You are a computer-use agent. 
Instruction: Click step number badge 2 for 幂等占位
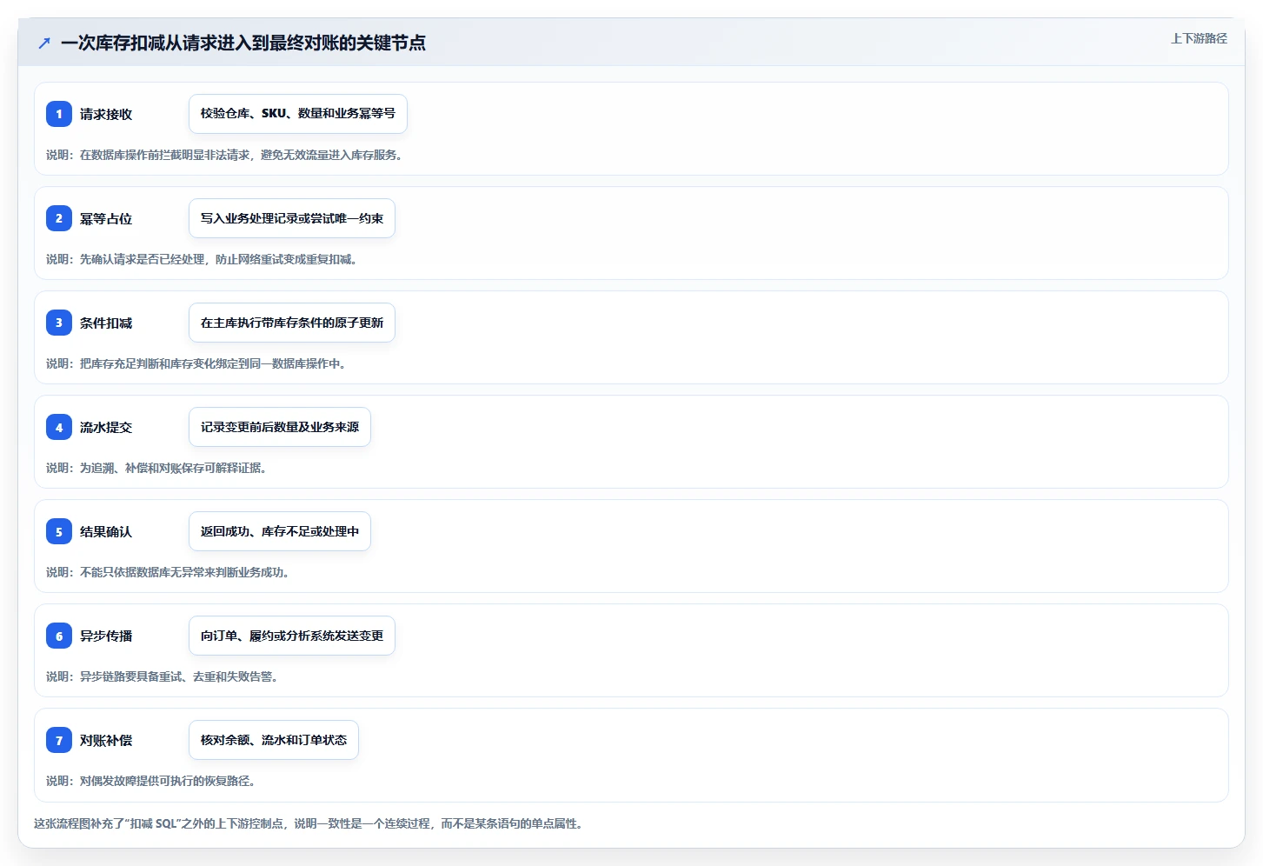[59, 218]
